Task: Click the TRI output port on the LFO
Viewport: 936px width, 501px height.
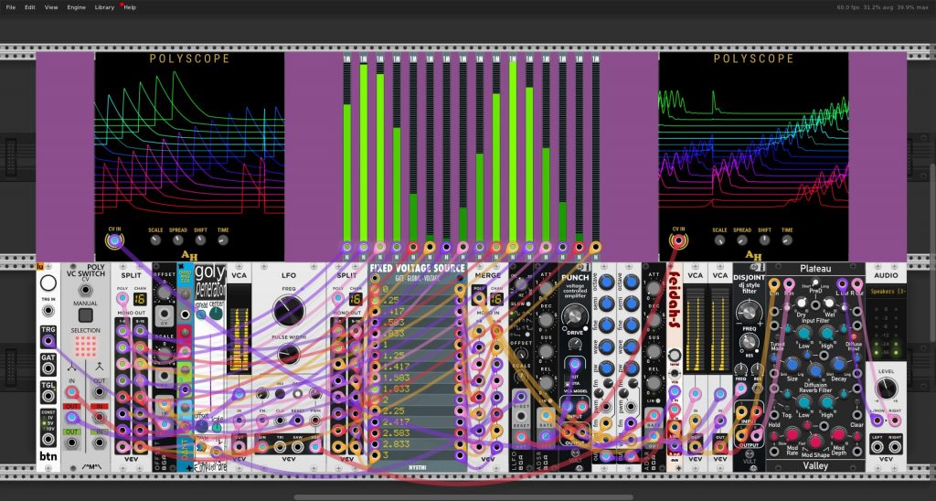Action: click(280, 447)
